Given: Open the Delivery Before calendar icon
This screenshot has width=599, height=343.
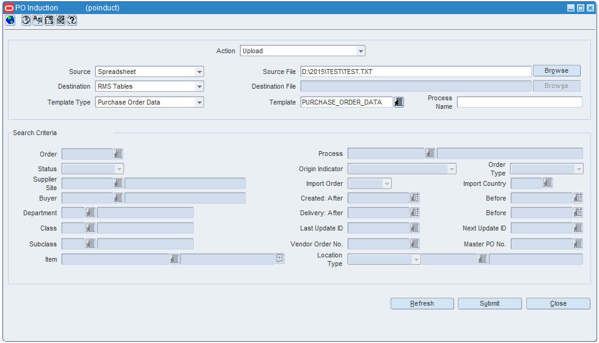Looking at the screenshot, I should click(578, 213).
